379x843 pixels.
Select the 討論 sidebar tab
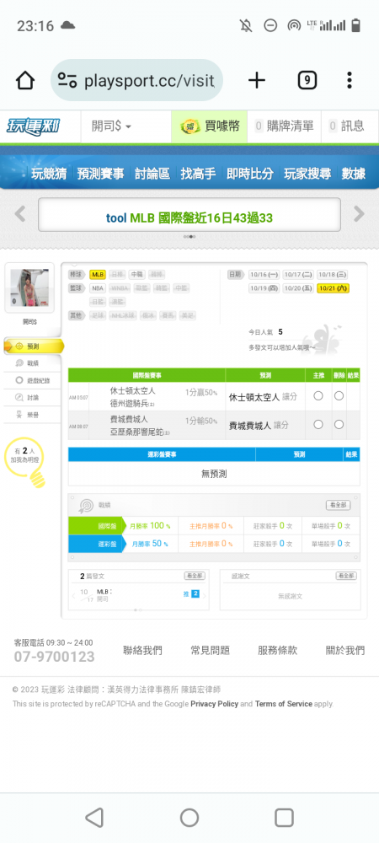[x=28, y=397]
